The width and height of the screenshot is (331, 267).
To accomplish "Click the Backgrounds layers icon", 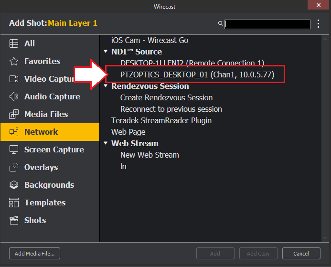I will pos(14,185).
